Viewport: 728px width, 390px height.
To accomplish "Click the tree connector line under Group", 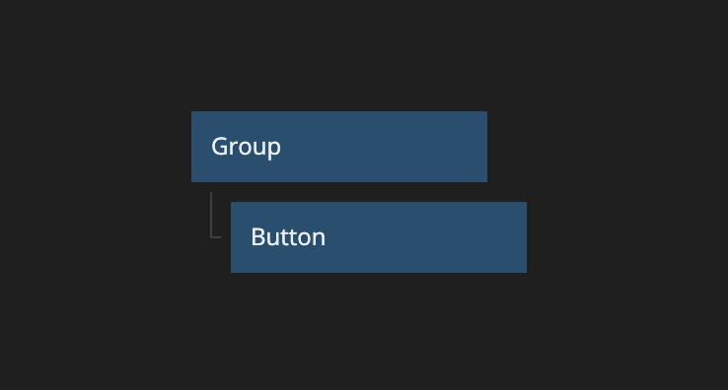I will coord(215,215).
